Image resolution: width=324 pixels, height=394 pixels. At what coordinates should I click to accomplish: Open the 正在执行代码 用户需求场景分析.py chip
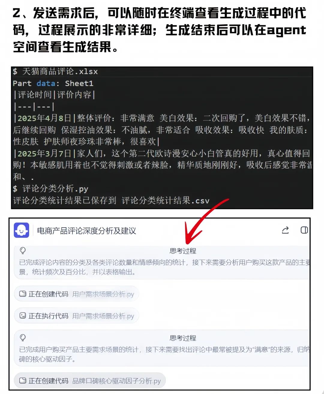(76, 315)
